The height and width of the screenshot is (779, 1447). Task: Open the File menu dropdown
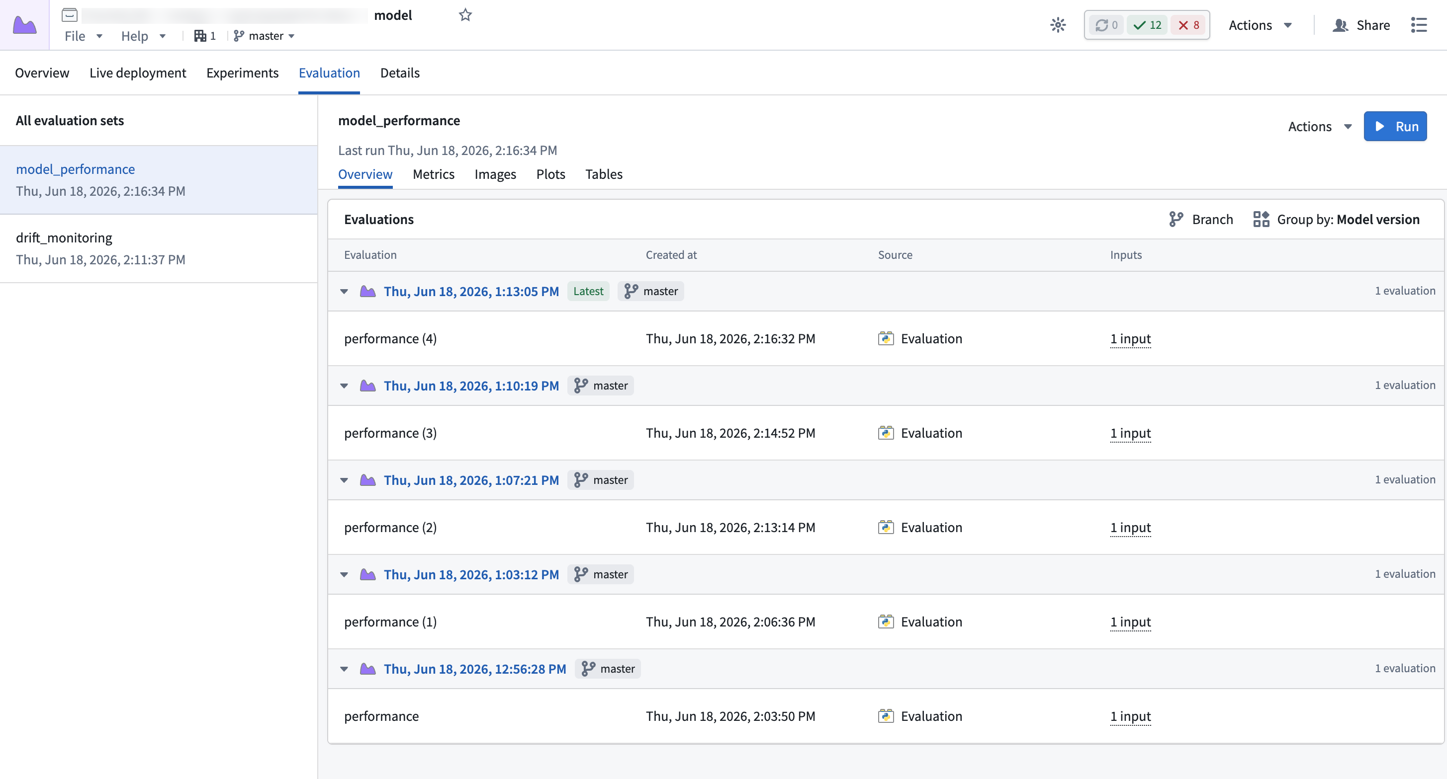click(x=83, y=36)
